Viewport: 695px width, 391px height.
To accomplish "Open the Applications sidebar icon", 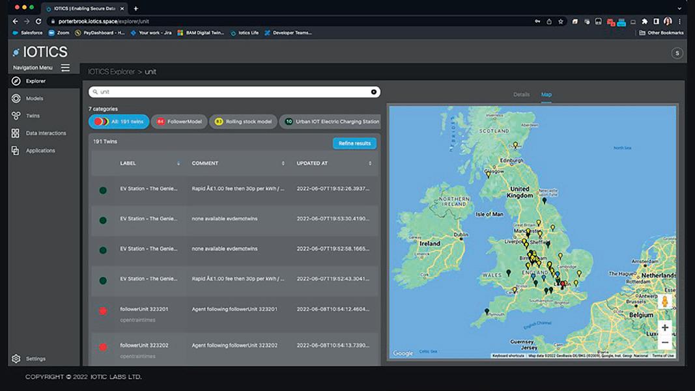I will coord(16,150).
